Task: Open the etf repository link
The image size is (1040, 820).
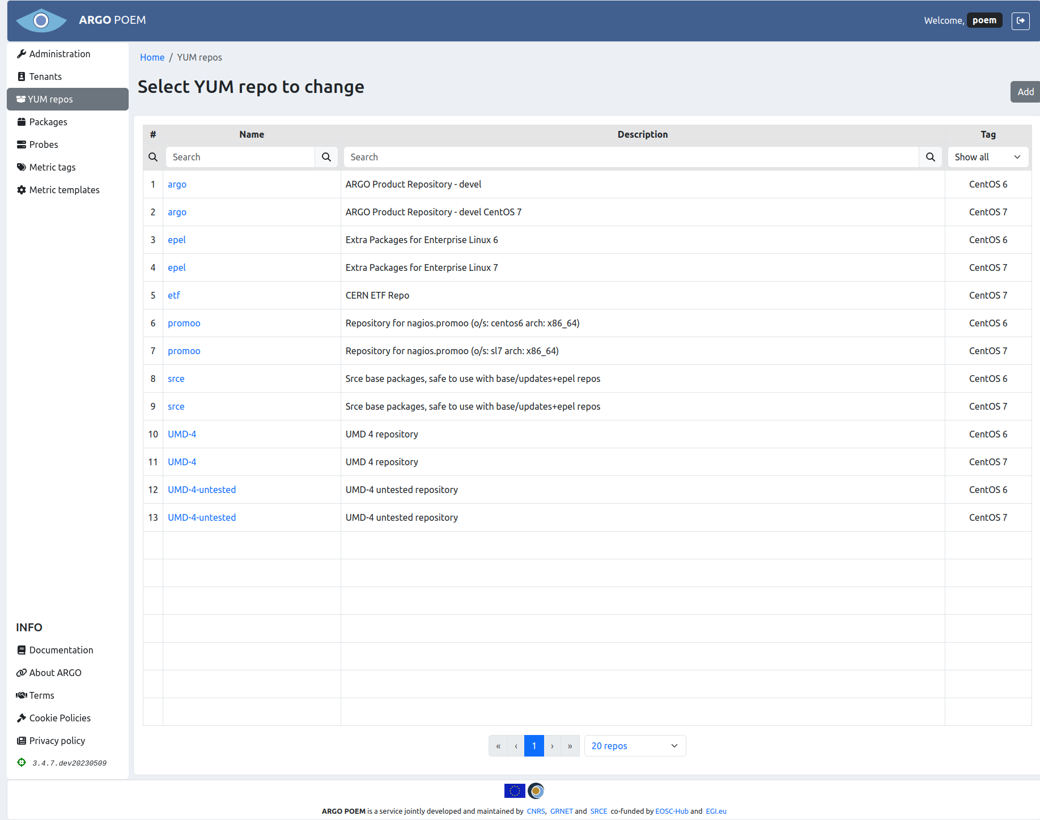Action: pyautogui.click(x=173, y=295)
